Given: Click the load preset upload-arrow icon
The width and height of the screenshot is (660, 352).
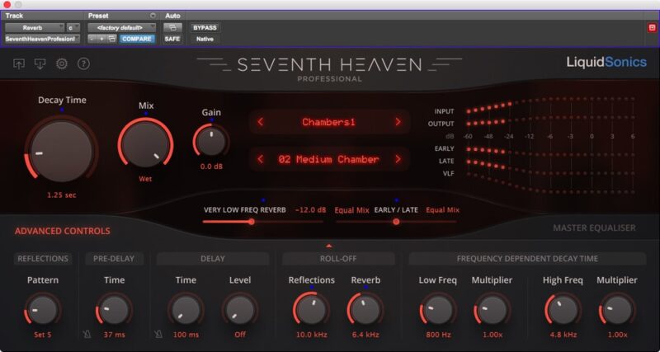Looking at the screenshot, I should click(18, 64).
